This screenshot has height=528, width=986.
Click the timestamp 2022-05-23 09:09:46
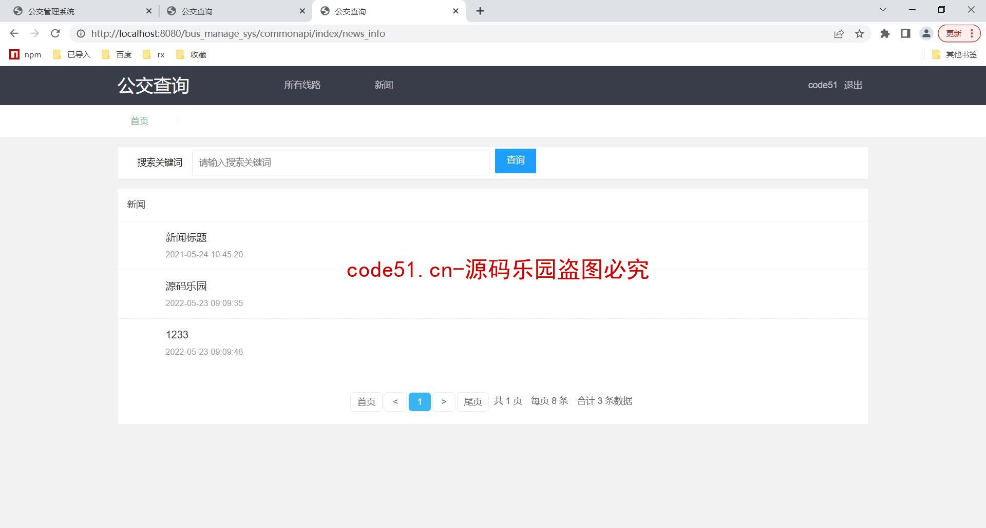[x=204, y=352]
